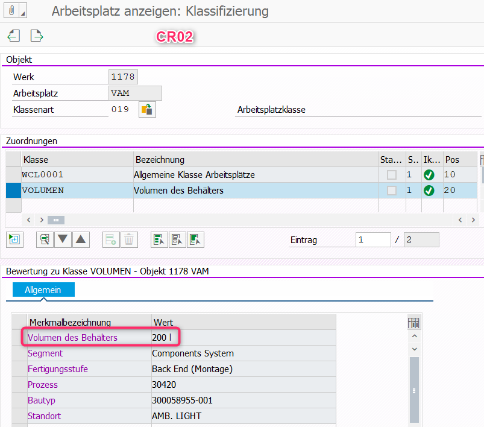Open the dropdown arrow beside the paperclip
Image resolution: width=484 pixels, height=427 pixels.
coord(23,13)
